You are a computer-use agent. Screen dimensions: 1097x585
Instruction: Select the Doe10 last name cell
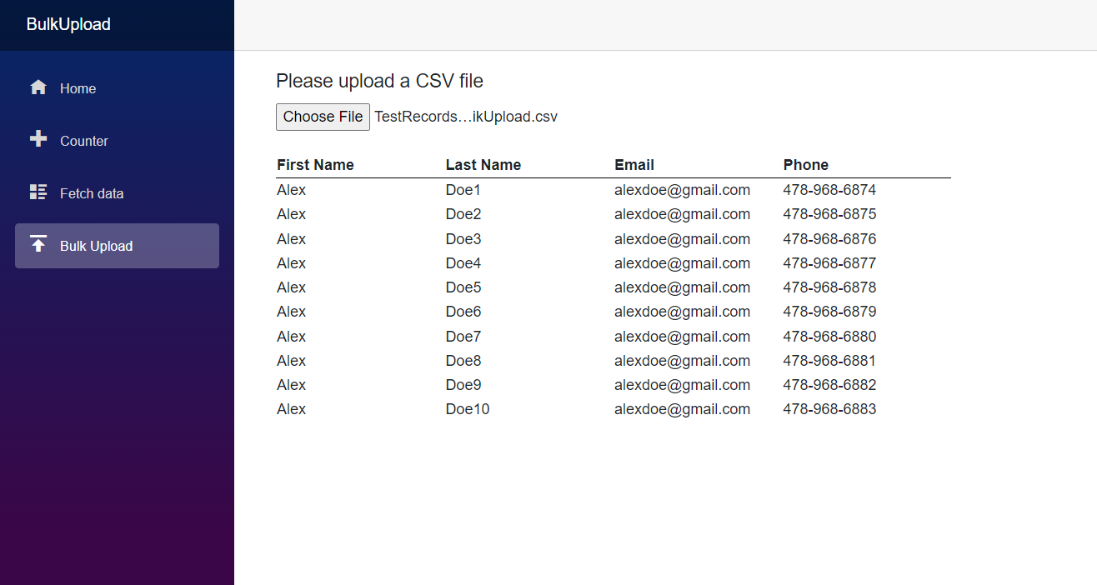coord(468,409)
